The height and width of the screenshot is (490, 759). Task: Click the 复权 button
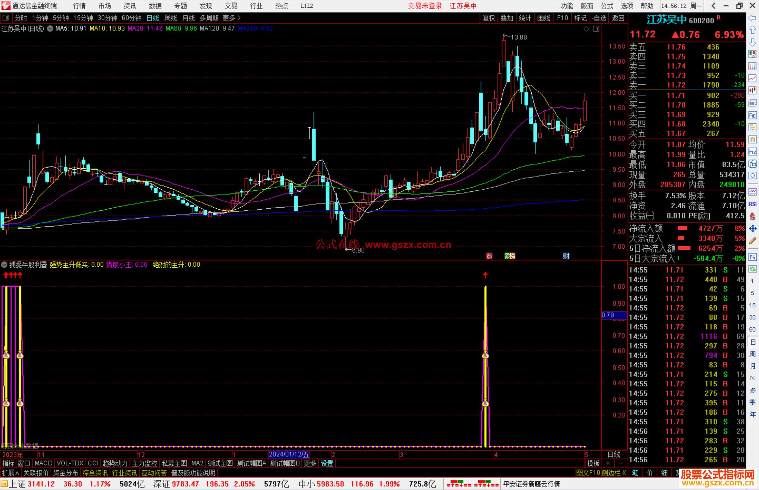click(x=489, y=18)
